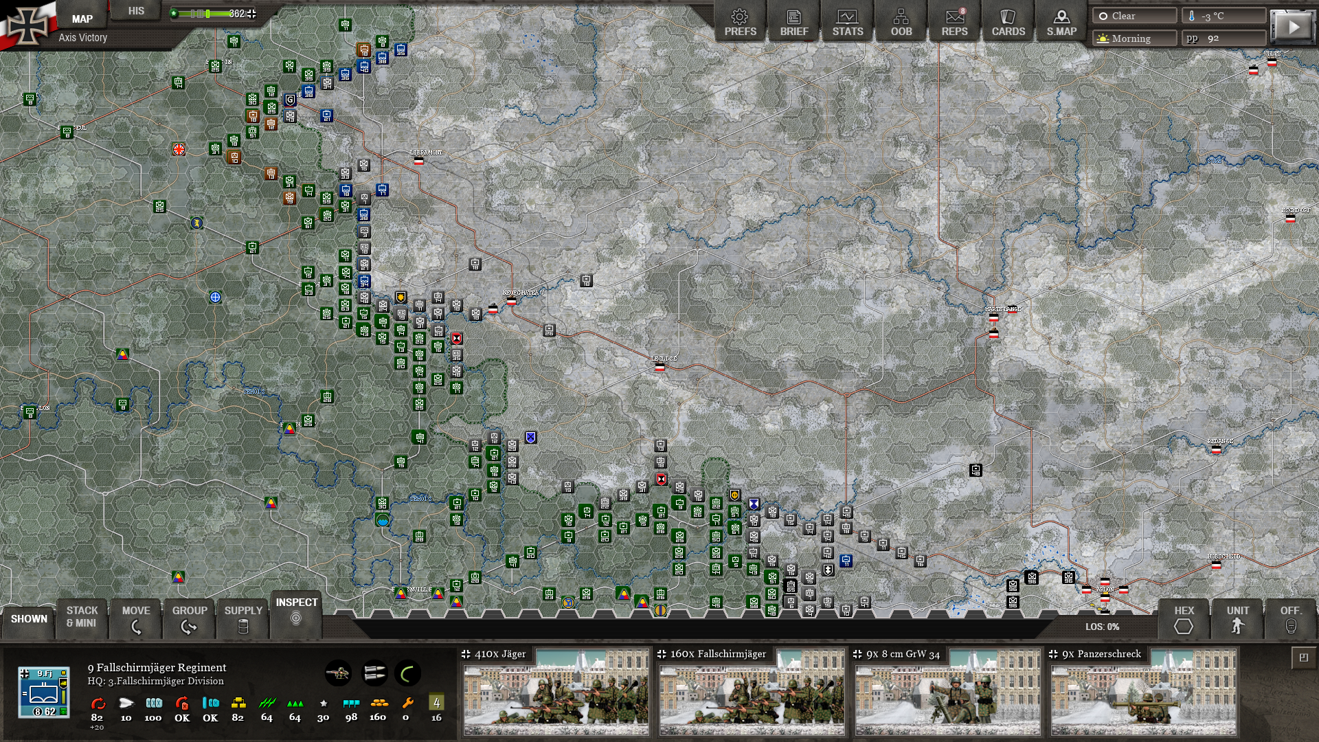Open the PREFS settings panel

point(740,23)
